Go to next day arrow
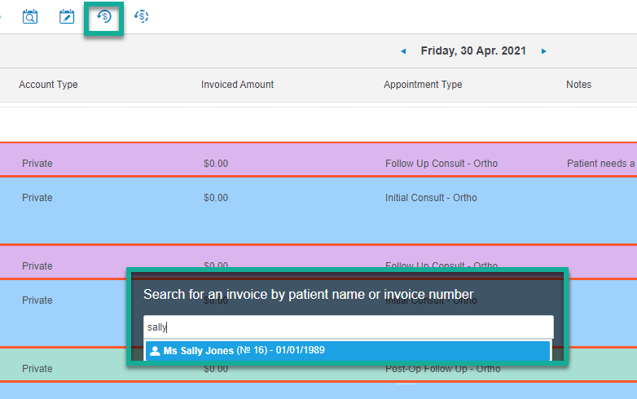This screenshot has width=637, height=399. tap(543, 51)
